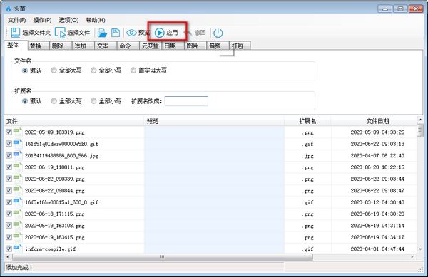Click the 文件日期 column header
This screenshot has width=428, height=277.
pyautogui.click(x=374, y=121)
